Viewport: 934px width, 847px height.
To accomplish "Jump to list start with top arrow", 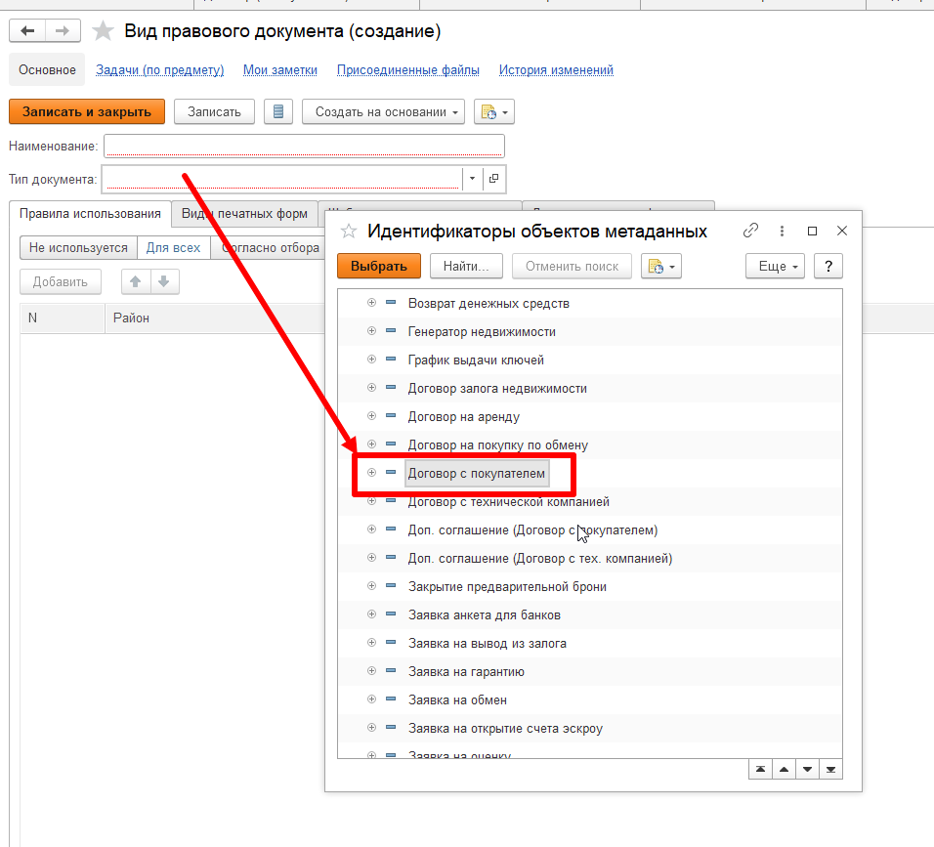I will (x=759, y=770).
